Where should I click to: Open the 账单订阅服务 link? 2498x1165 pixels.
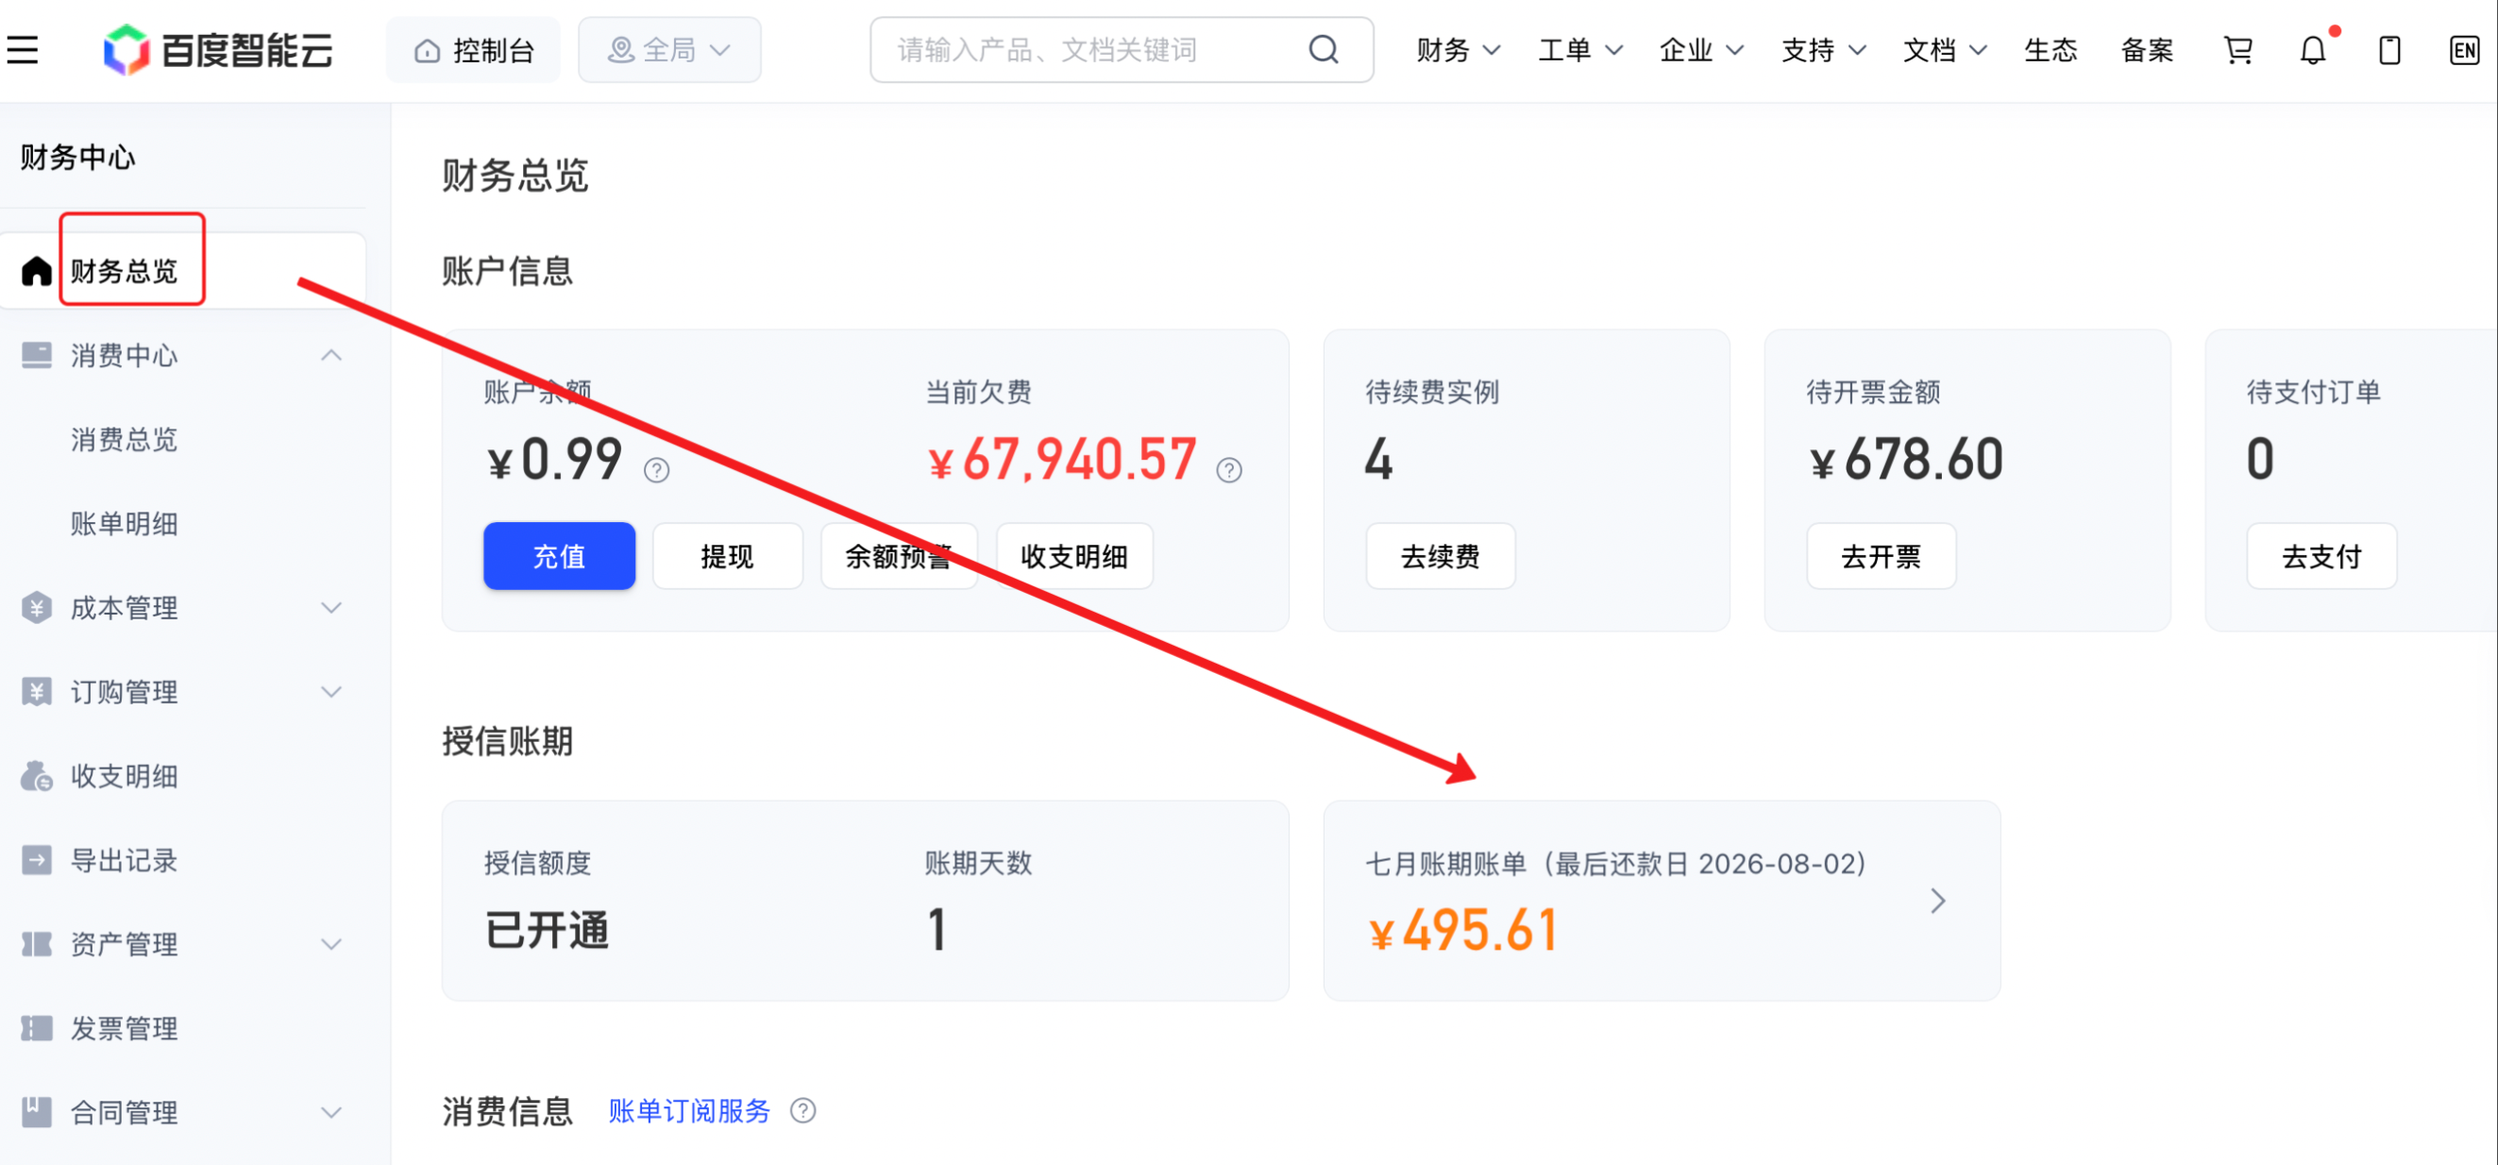pos(689,1110)
